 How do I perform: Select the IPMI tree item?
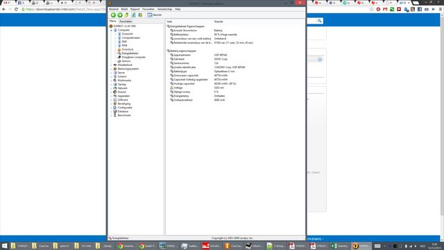(124, 46)
